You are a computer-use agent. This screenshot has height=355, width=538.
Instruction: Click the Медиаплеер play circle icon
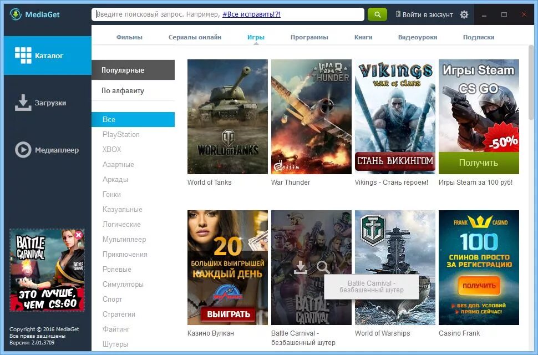23,150
